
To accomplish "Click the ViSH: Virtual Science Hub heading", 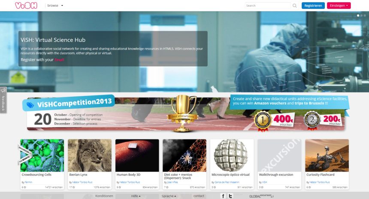I will point(53,40).
